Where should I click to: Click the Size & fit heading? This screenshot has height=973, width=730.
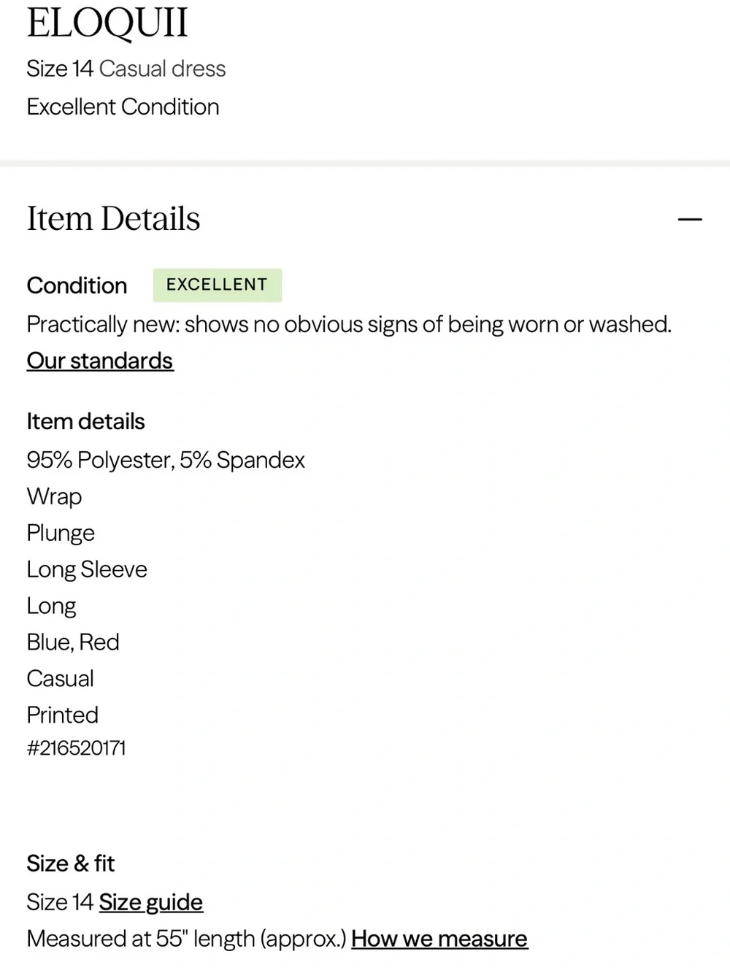[71, 864]
